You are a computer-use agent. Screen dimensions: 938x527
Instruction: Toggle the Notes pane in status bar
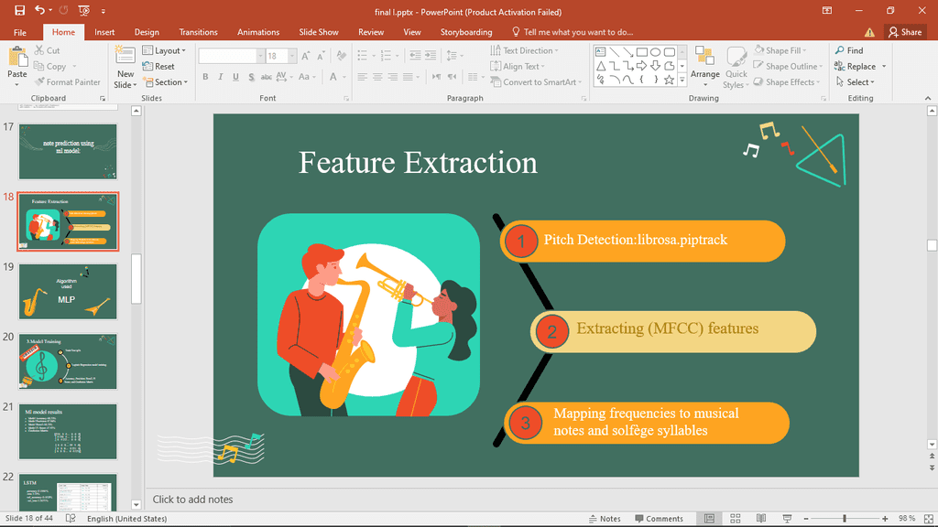click(604, 519)
